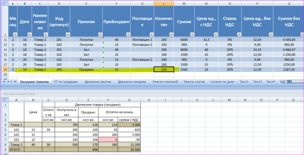Screen dimensions: 304x155
Task: Click the Движение продажа sheet tab
Action: 132,82
